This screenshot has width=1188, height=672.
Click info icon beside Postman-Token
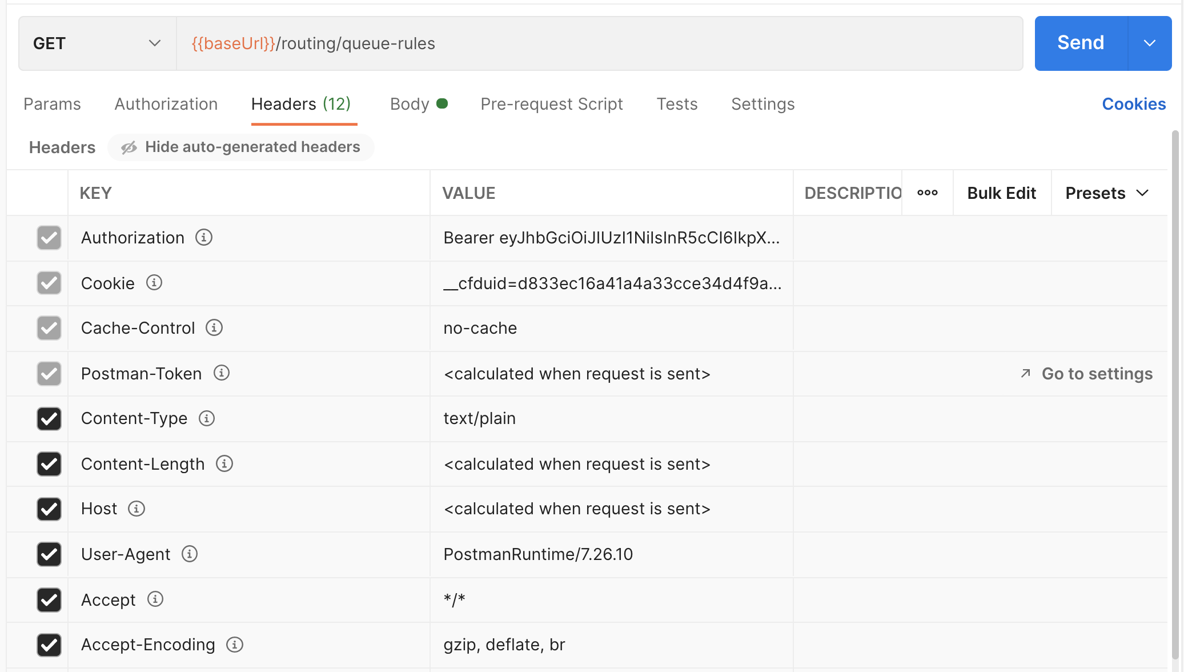pyautogui.click(x=222, y=373)
